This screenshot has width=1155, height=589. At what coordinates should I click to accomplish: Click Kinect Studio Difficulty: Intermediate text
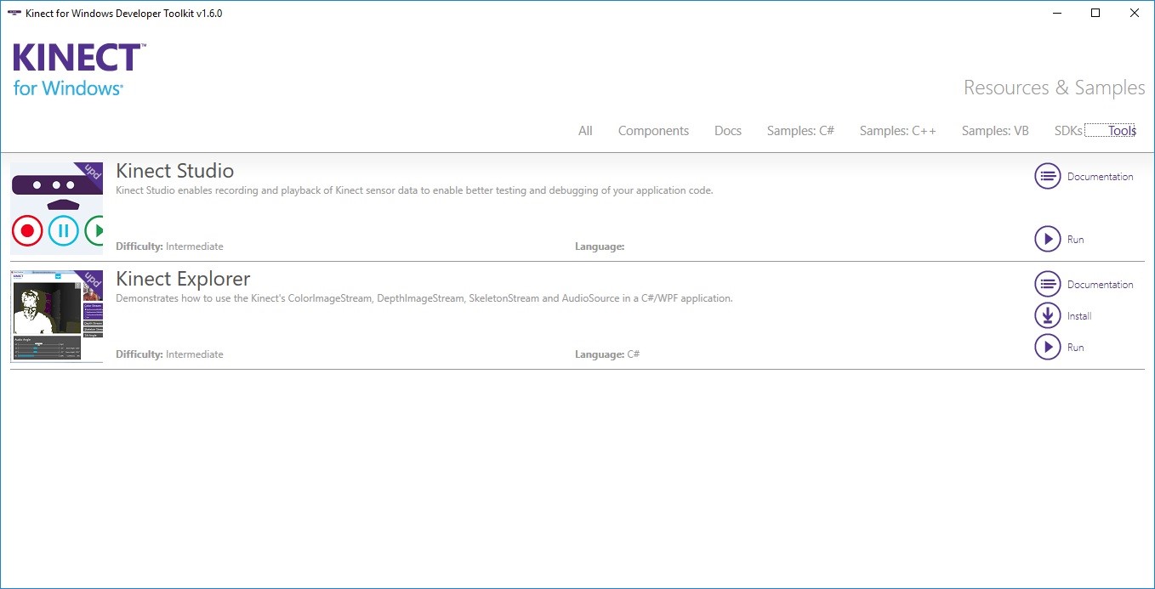click(169, 246)
